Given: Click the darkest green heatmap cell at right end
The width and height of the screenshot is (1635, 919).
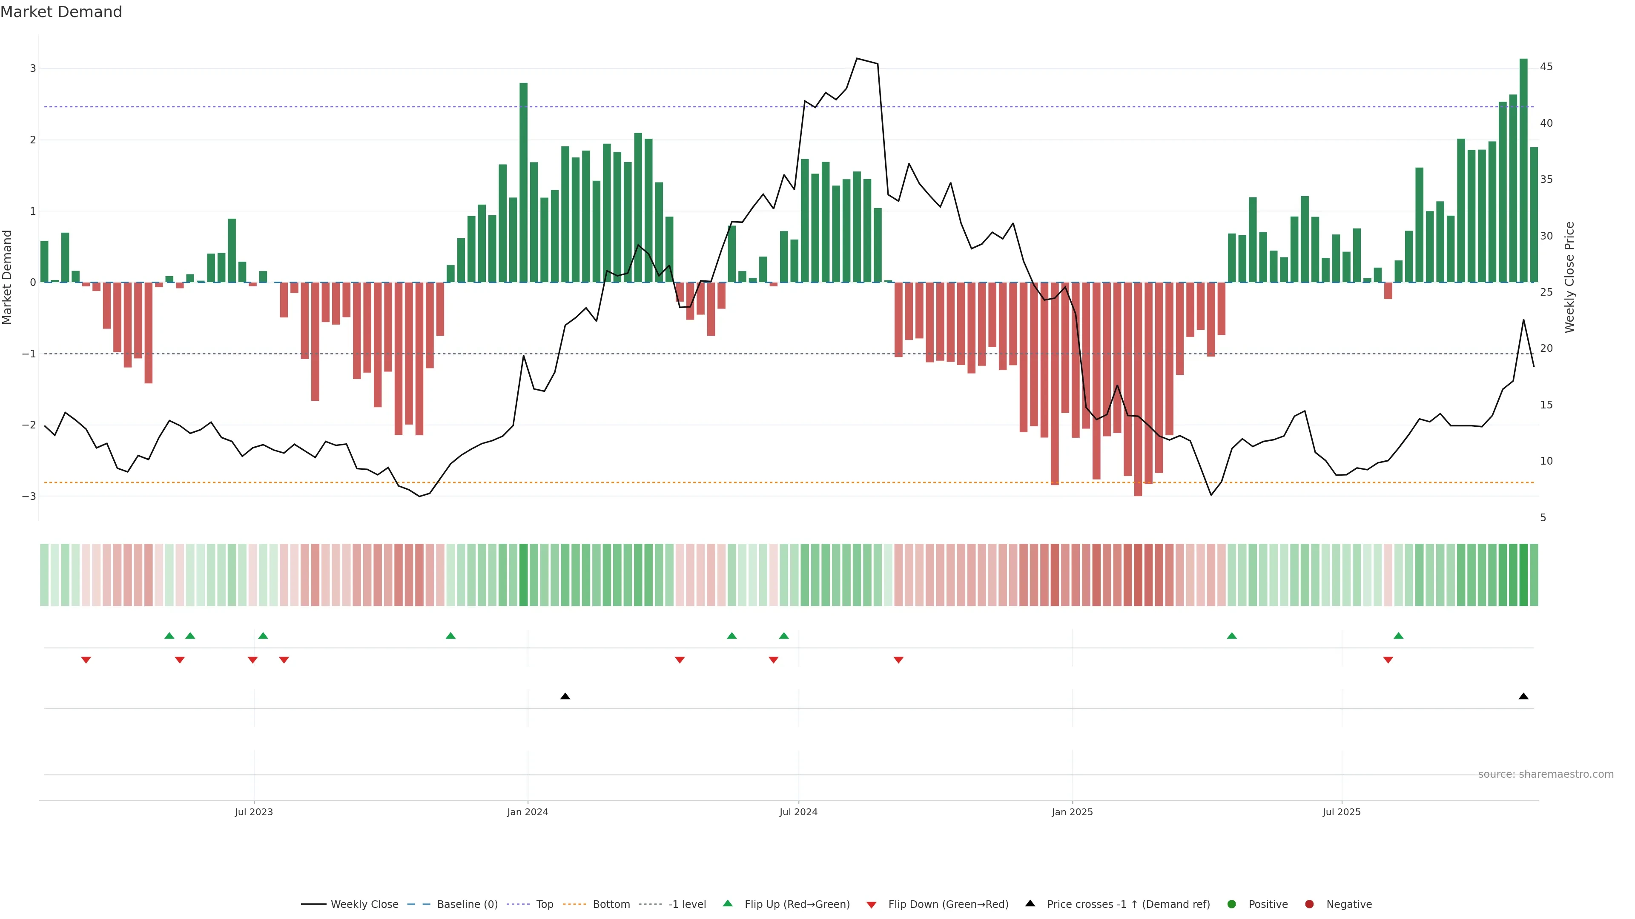Looking at the screenshot, I should (1523, 575).
